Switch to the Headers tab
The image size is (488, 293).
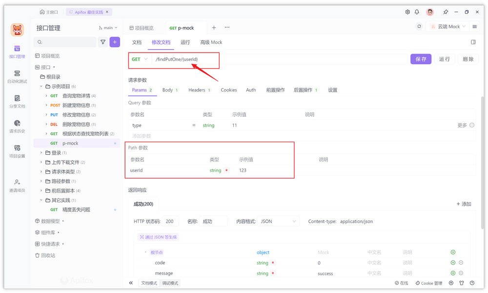[x=197, y=90]
